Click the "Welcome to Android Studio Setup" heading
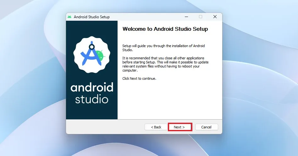Viewport: 298px width, 156px height. click(165, 29)
